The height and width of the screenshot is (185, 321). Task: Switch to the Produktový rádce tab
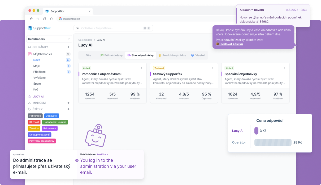pos(172,55)
